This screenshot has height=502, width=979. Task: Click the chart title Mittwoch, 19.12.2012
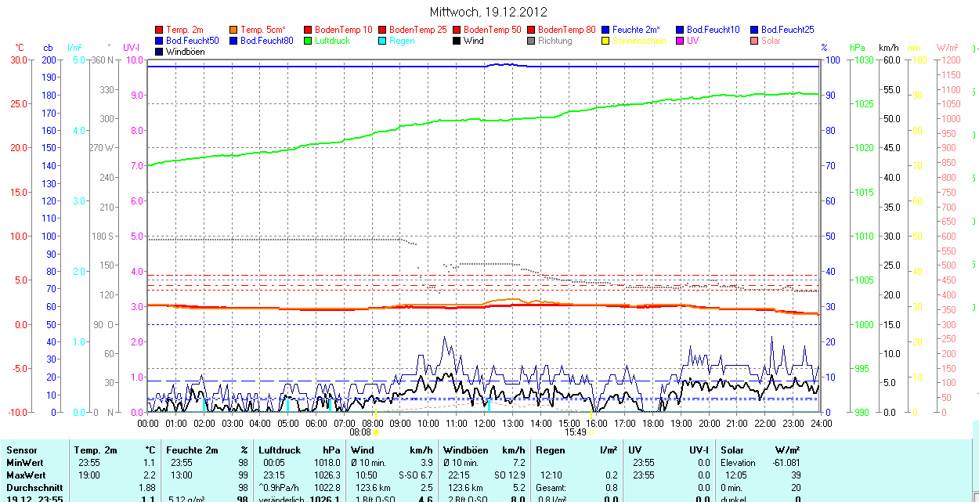(489, 12)
